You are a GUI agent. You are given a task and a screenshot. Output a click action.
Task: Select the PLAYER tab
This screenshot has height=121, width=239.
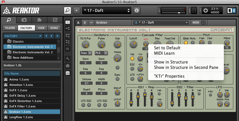pyautogui.click(x=10, y=28)
